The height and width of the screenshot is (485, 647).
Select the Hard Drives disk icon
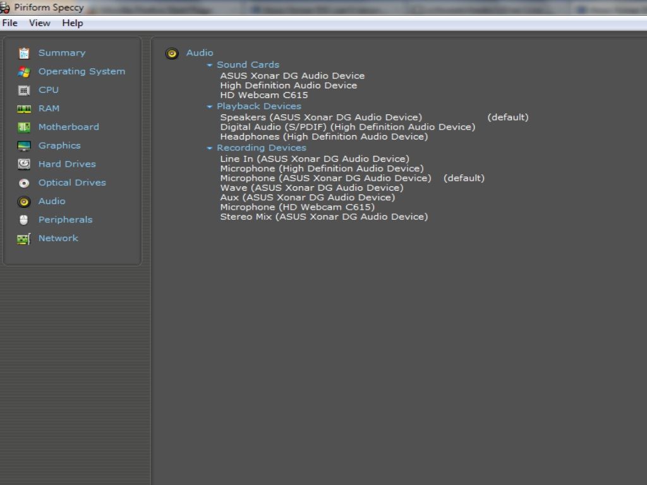point(24,164)
